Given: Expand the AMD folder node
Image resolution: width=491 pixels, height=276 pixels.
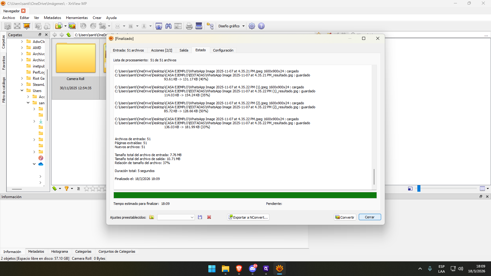Looking at the screenshot, I should pos(22,48).
